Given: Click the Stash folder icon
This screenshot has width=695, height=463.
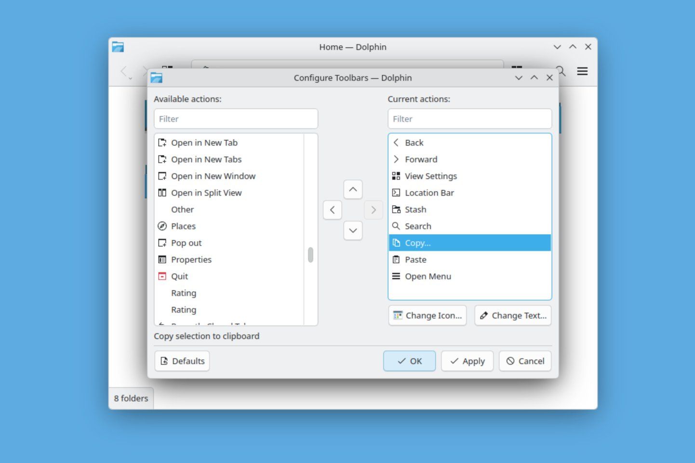Looking at the screenshot, I should pos(396,210).
